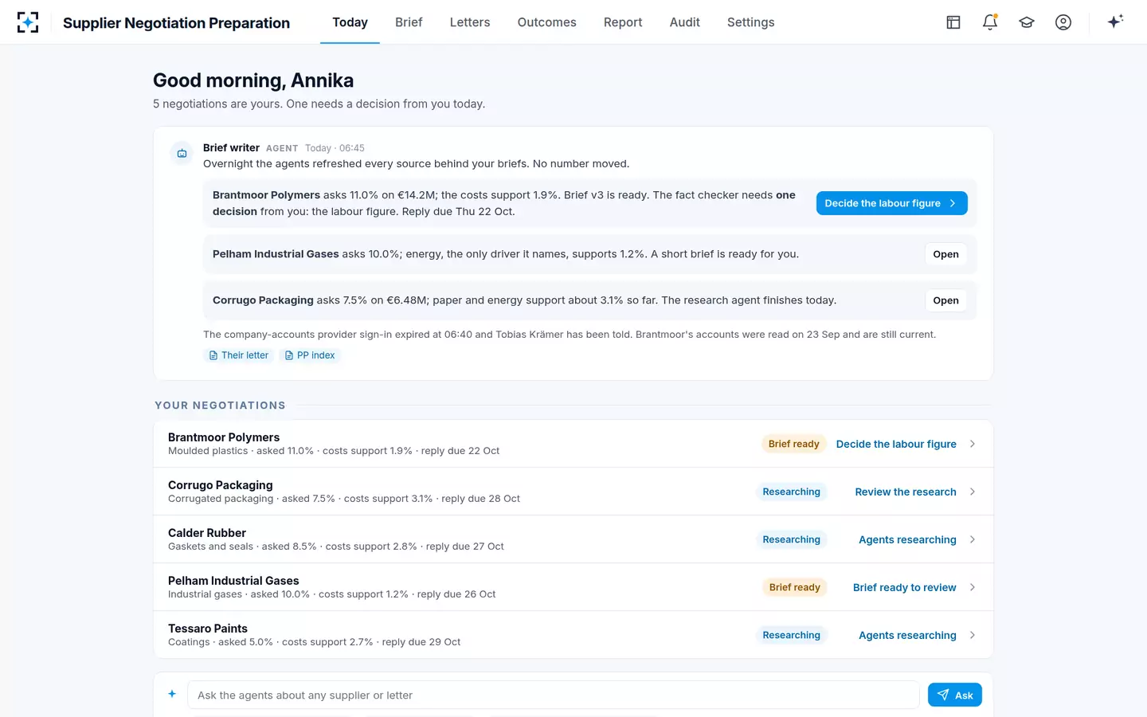Image resolution: width=1147 pixels, height=717 pixels.
Task: Open the user account icon
Action: click(1063, 22)
